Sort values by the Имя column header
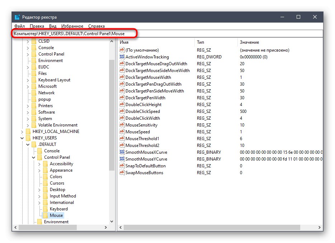 tap(156, 42)
